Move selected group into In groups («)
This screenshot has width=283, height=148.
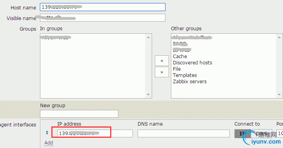coord(162,61)
